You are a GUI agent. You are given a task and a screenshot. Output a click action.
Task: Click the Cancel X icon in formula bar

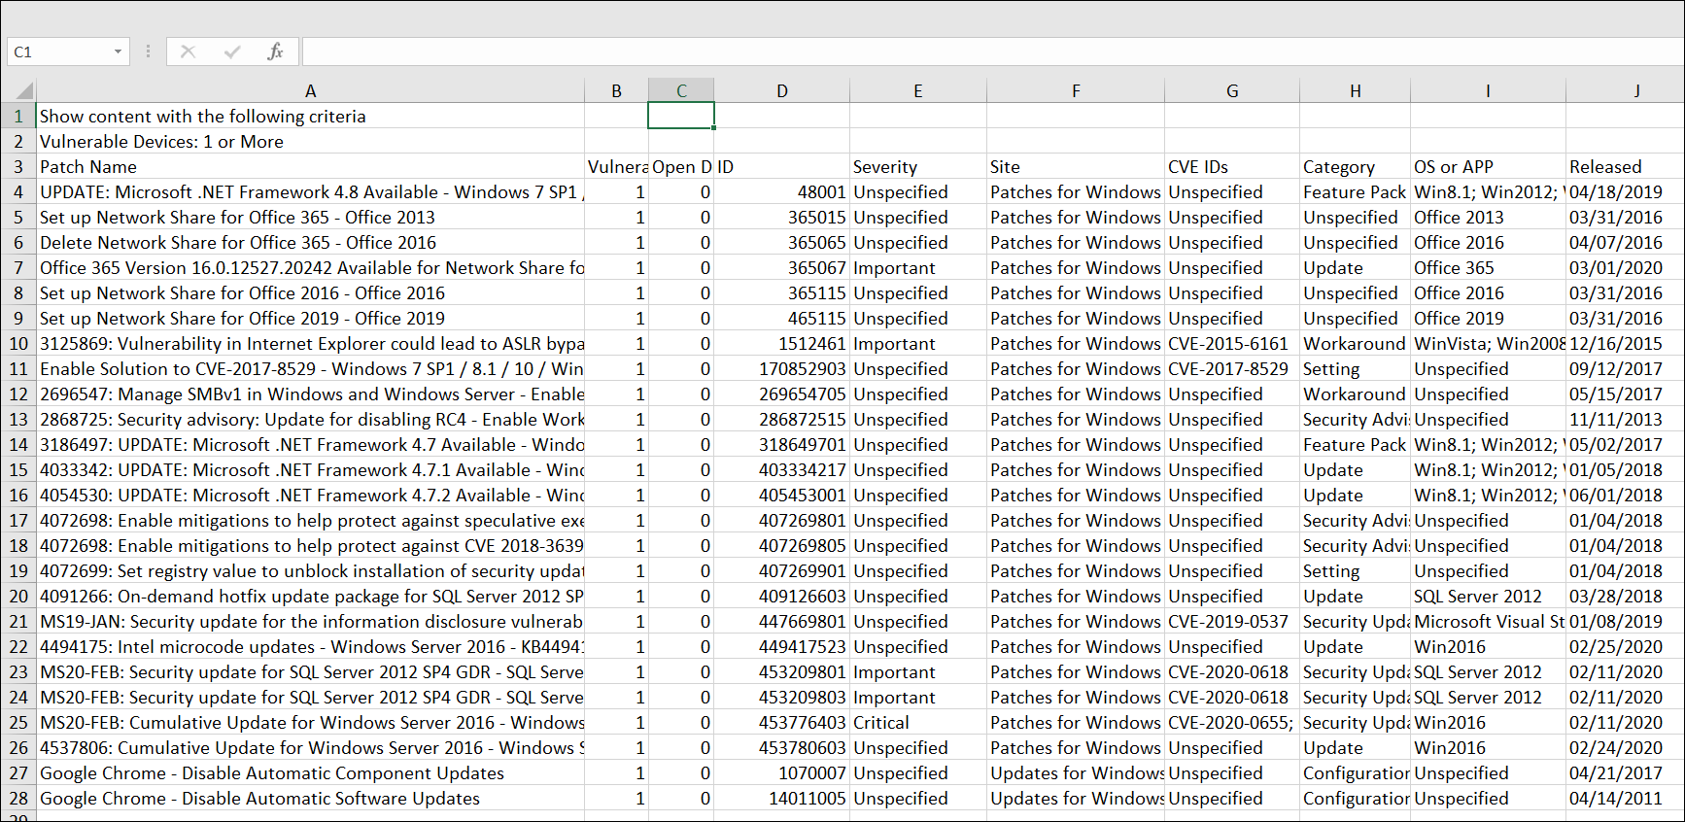(189, 51)
